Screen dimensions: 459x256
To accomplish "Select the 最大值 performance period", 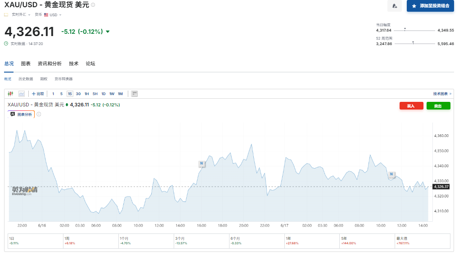I will [x=423, y=241].
